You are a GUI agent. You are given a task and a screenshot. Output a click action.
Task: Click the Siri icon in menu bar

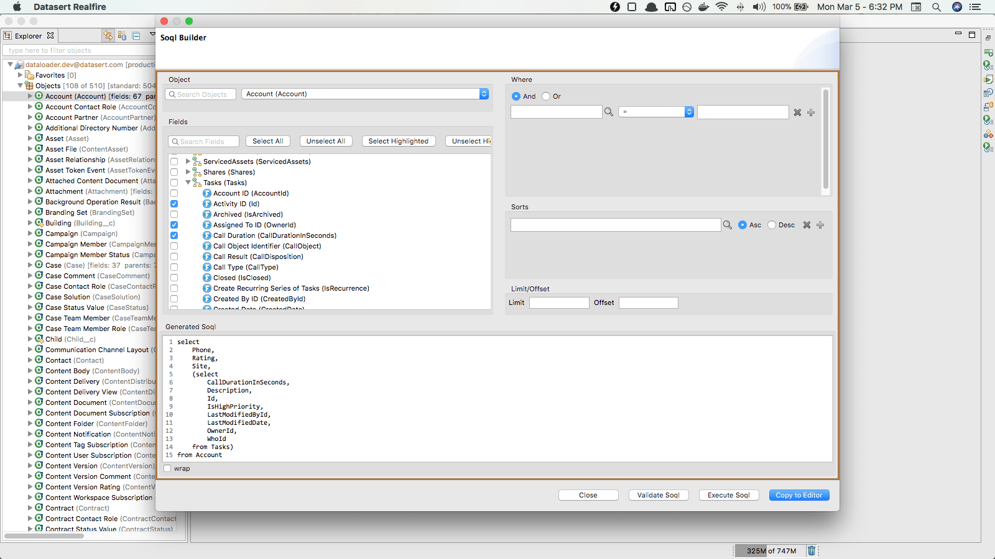point(957,7)
